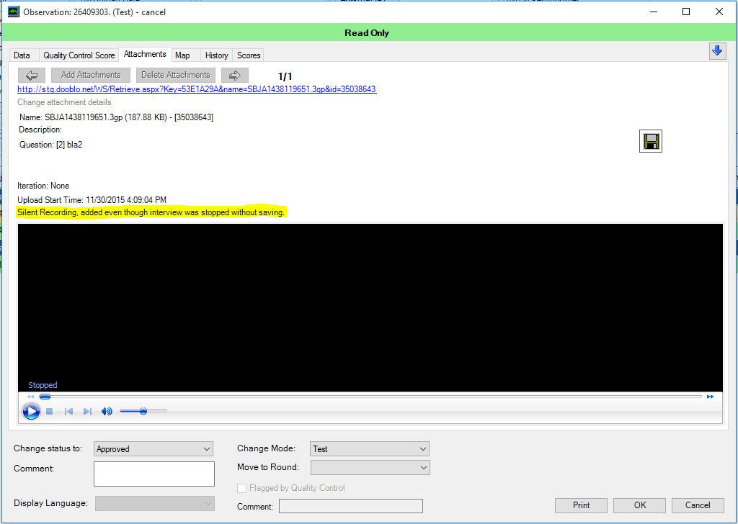This screenshot has height=524, width=738.
Task: Select the Attachments tab
Action: coord(145,54)
